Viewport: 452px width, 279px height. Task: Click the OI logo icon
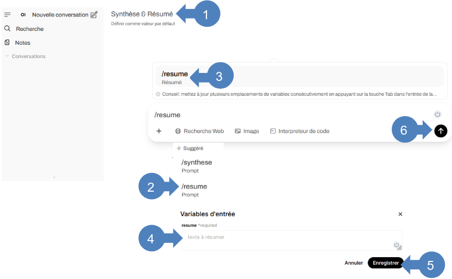(x=23, y=15)
